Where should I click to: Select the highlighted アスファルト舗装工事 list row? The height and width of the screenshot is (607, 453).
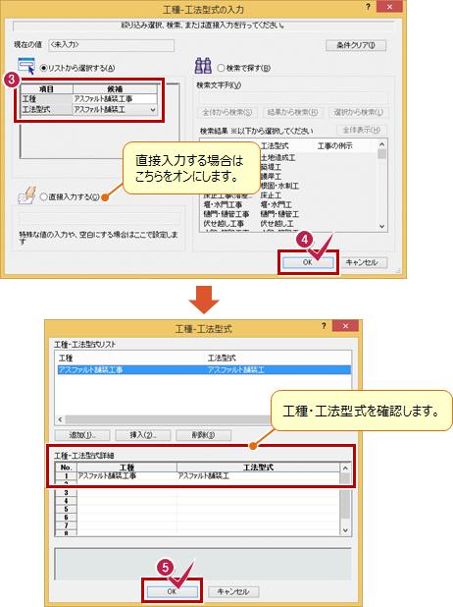[x=205, y=370]
